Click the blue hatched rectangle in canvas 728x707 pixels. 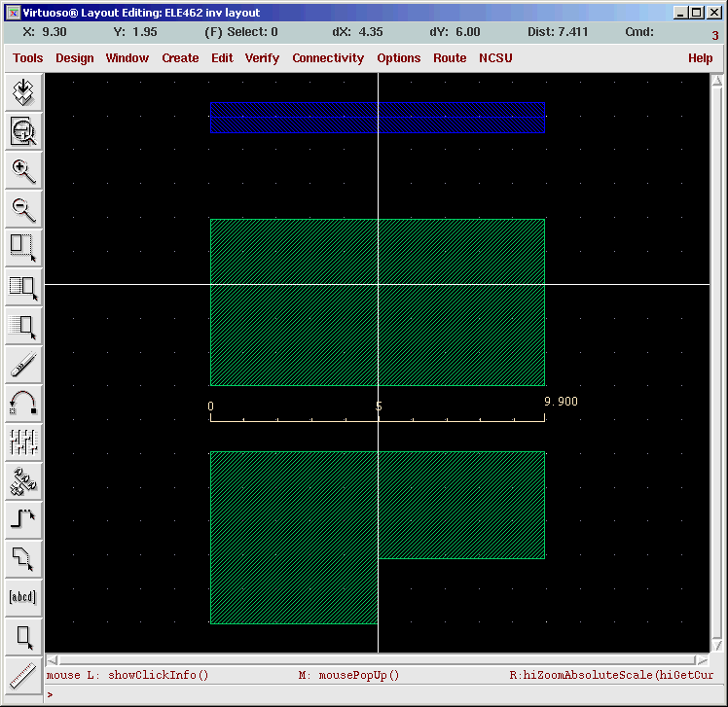(378, 118)
